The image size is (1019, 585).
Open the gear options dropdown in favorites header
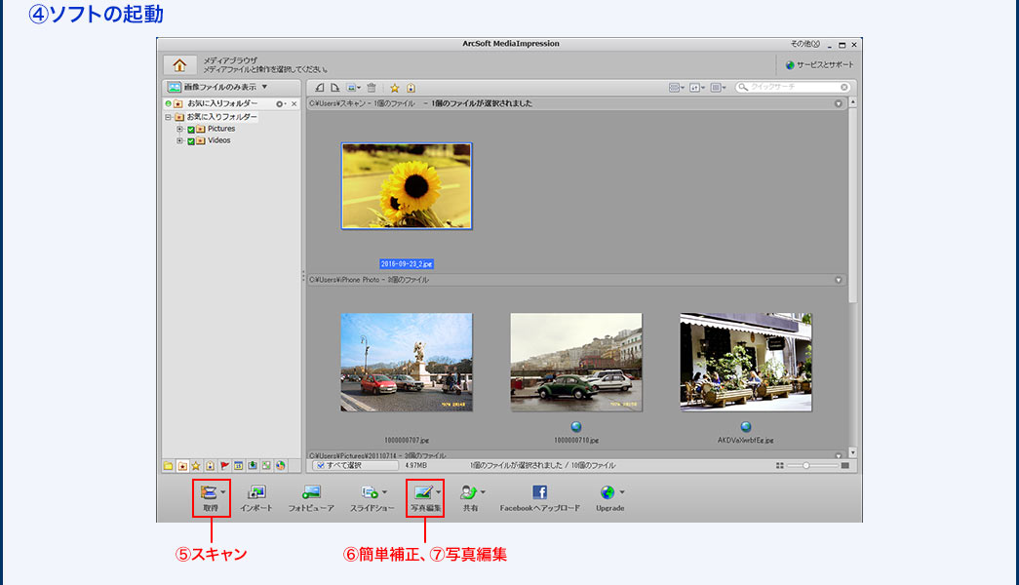pyautogui.click(x=281, y=104)
